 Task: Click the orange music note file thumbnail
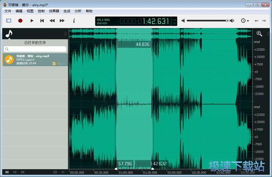[9, 59]
